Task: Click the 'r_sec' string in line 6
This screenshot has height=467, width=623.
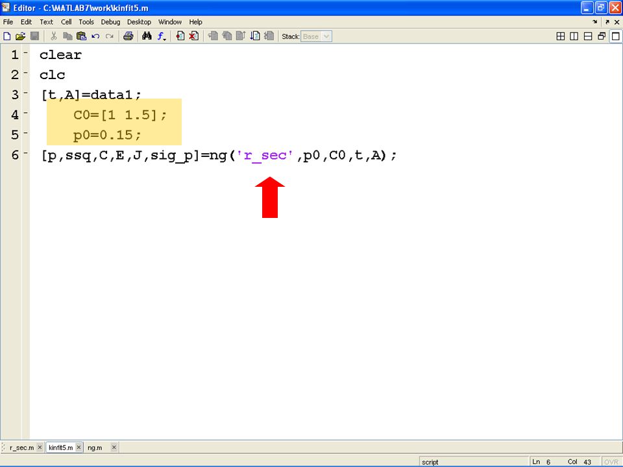Action: [265, 155]
